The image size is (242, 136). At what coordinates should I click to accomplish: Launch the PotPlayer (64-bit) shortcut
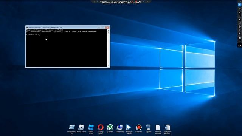coord(129,129)
